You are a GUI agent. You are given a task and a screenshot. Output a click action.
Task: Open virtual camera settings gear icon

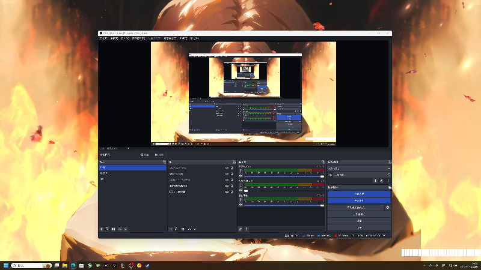tap(387, 207)
